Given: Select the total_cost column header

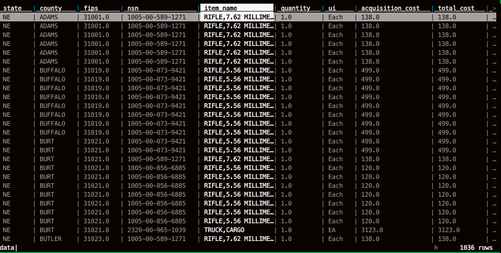Looking at the screenshot, I should click(456, 8).
